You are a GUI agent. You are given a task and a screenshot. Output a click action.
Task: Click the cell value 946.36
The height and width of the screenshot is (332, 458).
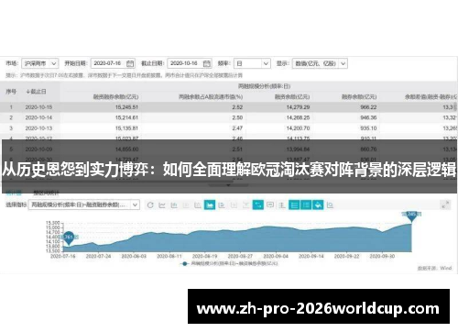(x=368, y=117)
